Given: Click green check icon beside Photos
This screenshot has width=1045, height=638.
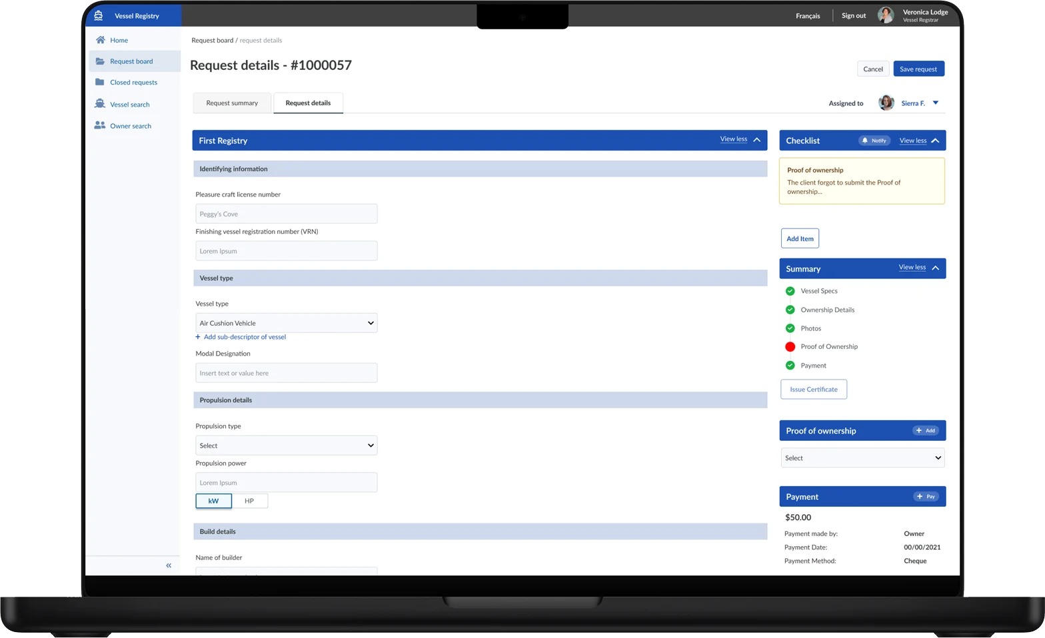Looking at the screenshot, I should 790,328.
